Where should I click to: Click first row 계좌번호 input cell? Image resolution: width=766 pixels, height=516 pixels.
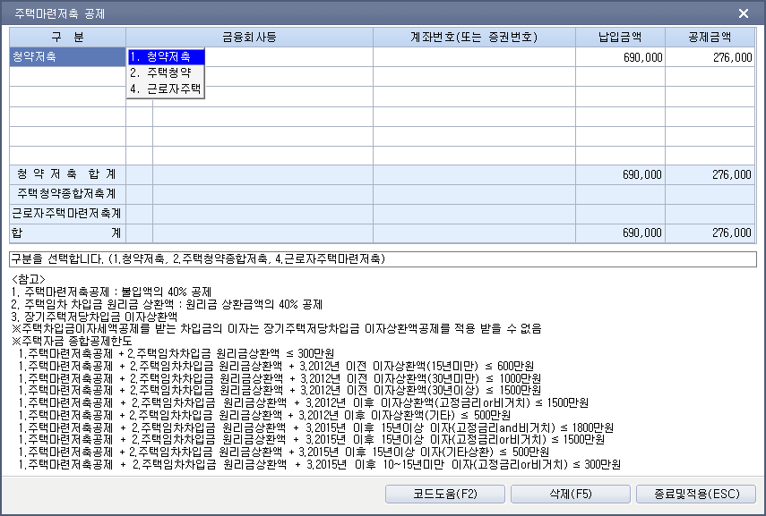coord(474,57)
